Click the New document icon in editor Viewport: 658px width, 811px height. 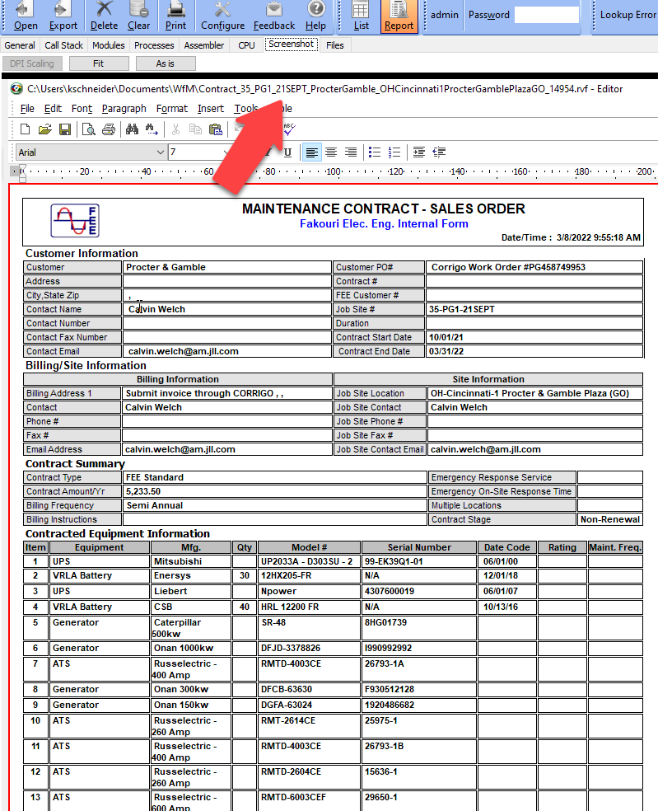pyautogui.click(x=25, y=129)
